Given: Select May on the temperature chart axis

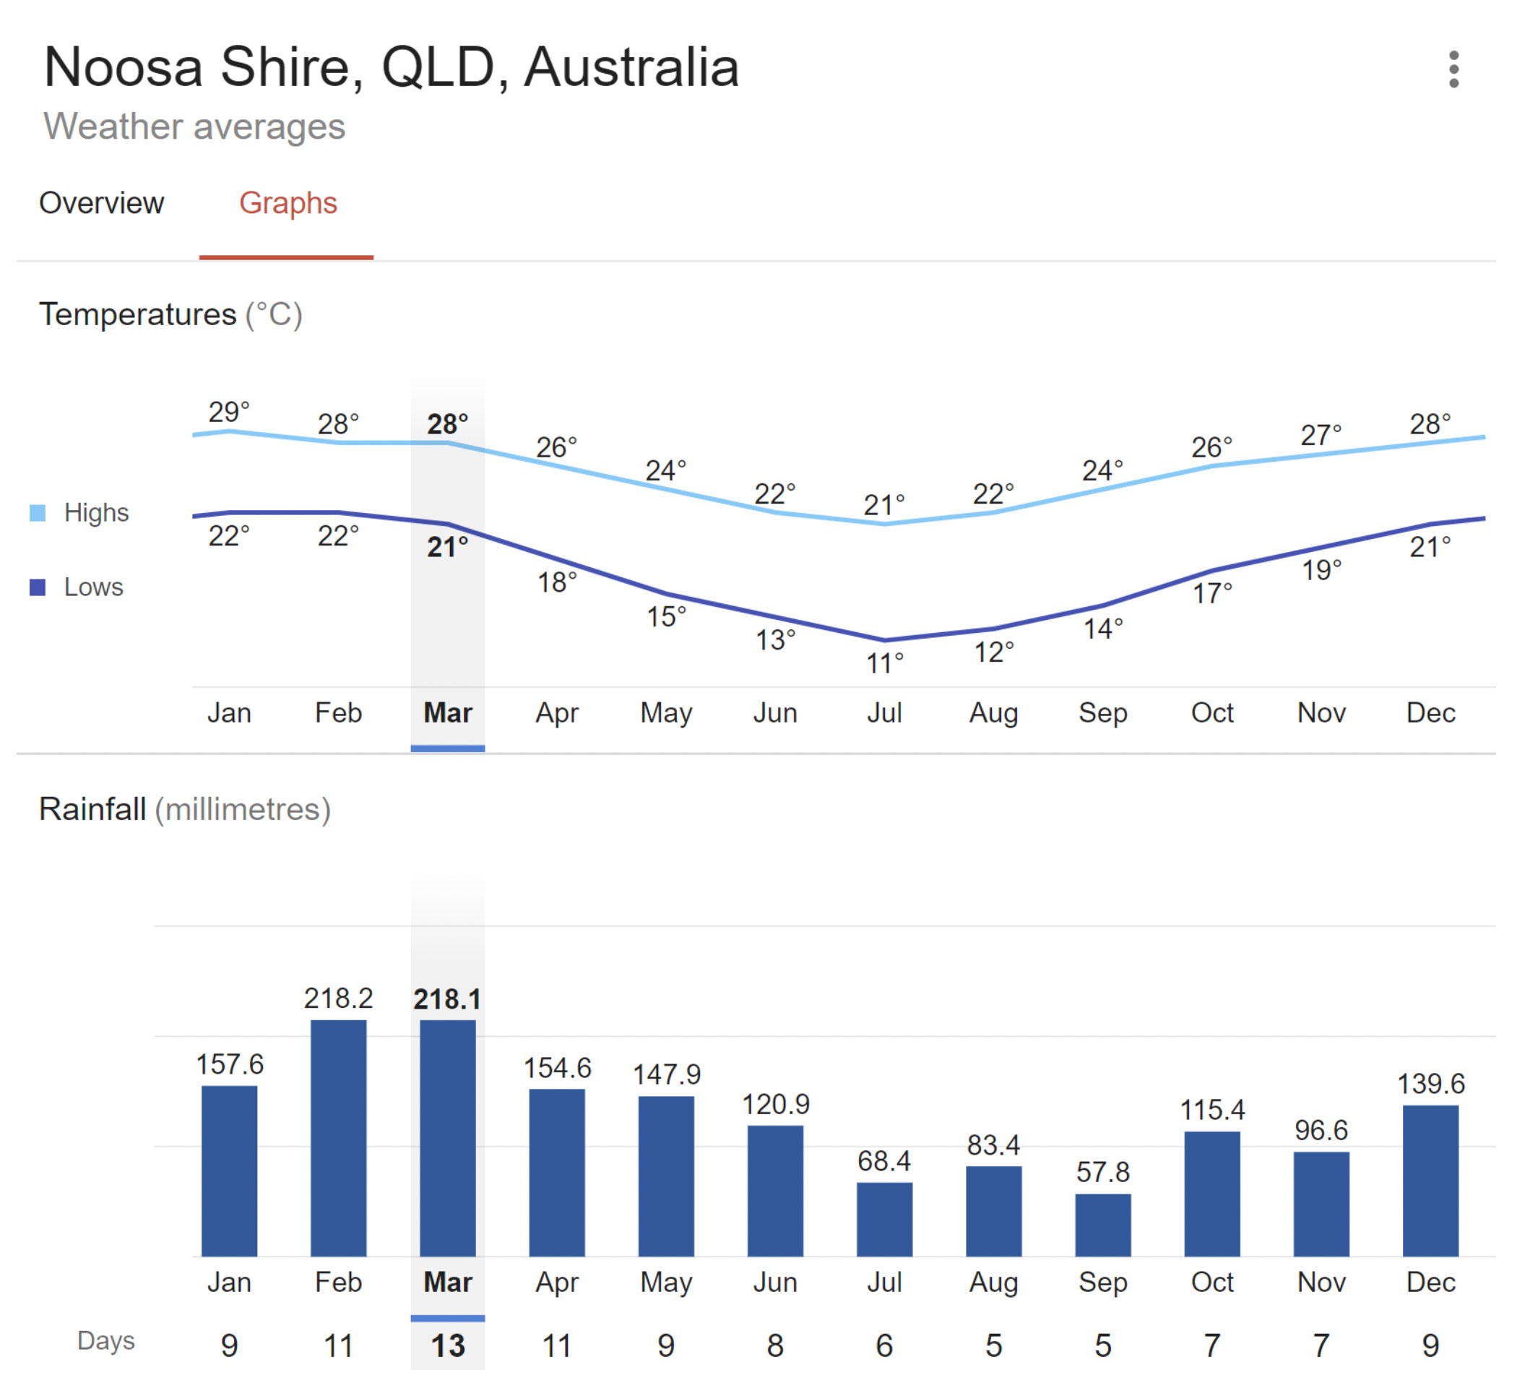Looking at the screenshot, I should [x=667, y=713].
